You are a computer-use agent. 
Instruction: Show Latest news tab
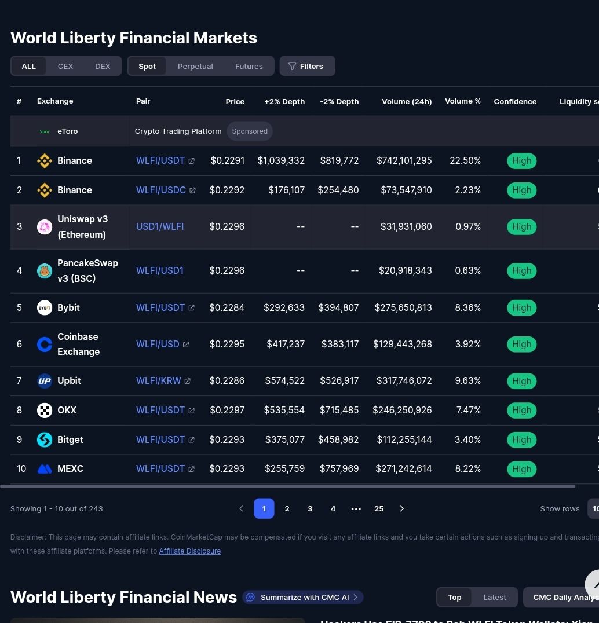coord(495,597)
